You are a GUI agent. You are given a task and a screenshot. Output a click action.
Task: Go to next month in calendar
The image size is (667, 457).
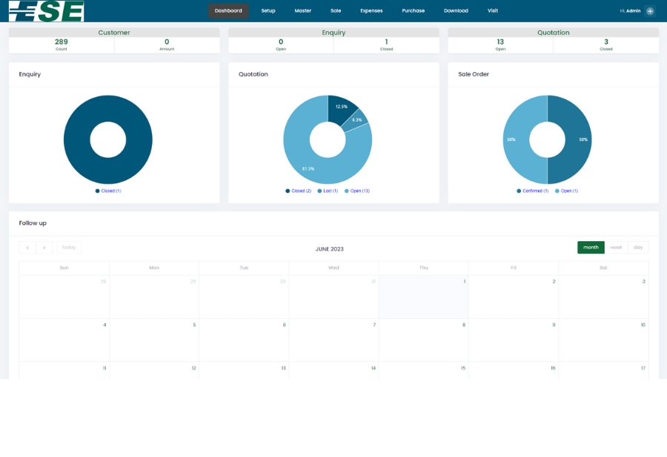coord(44,248)
